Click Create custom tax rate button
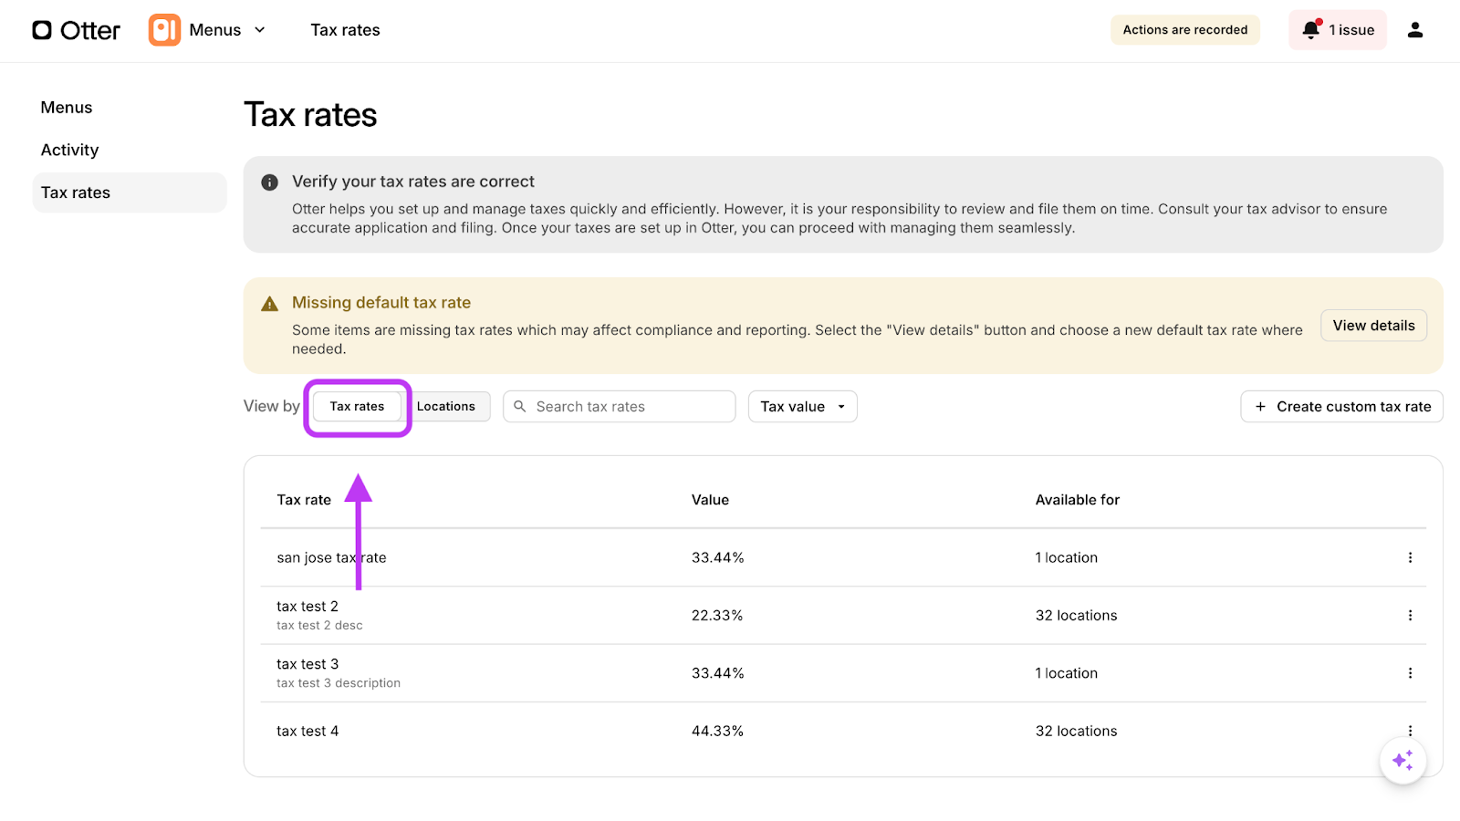This screenshot has width=1460, height=821. click(1341, 407)
